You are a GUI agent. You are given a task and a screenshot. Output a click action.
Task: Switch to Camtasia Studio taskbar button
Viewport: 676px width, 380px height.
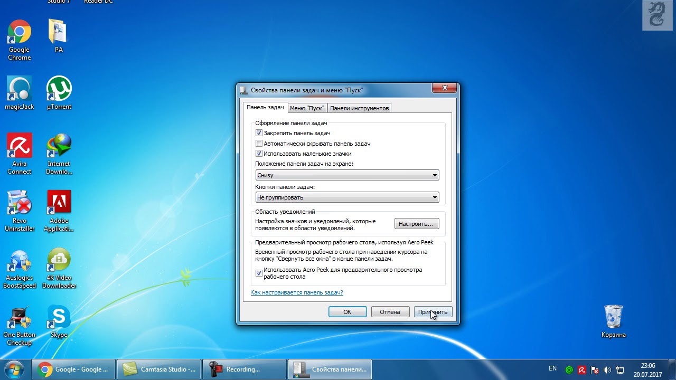(x=159, y=369)
